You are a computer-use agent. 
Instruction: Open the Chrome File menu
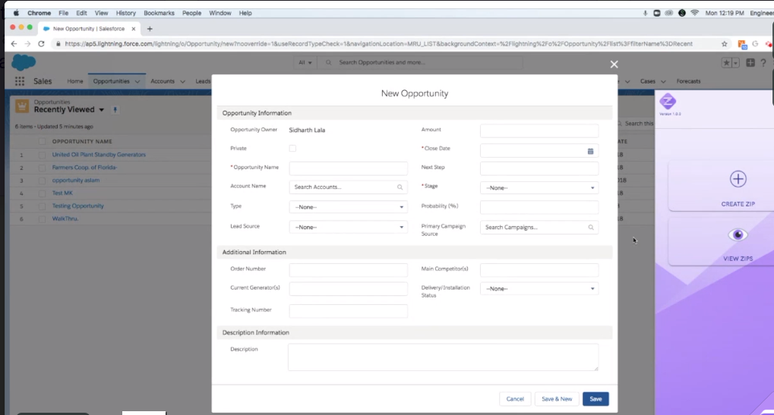pos(63,14)
